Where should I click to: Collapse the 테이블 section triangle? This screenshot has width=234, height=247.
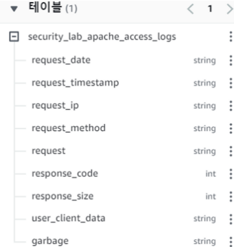coord(14,9)
